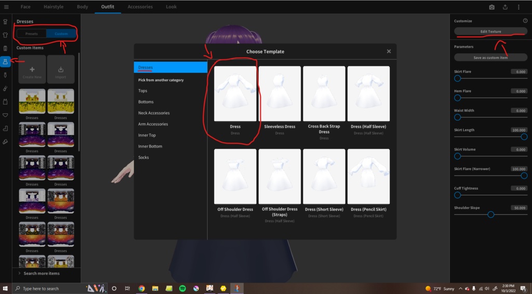
Task: Open the notification center icon
Action: click(524, 289)
